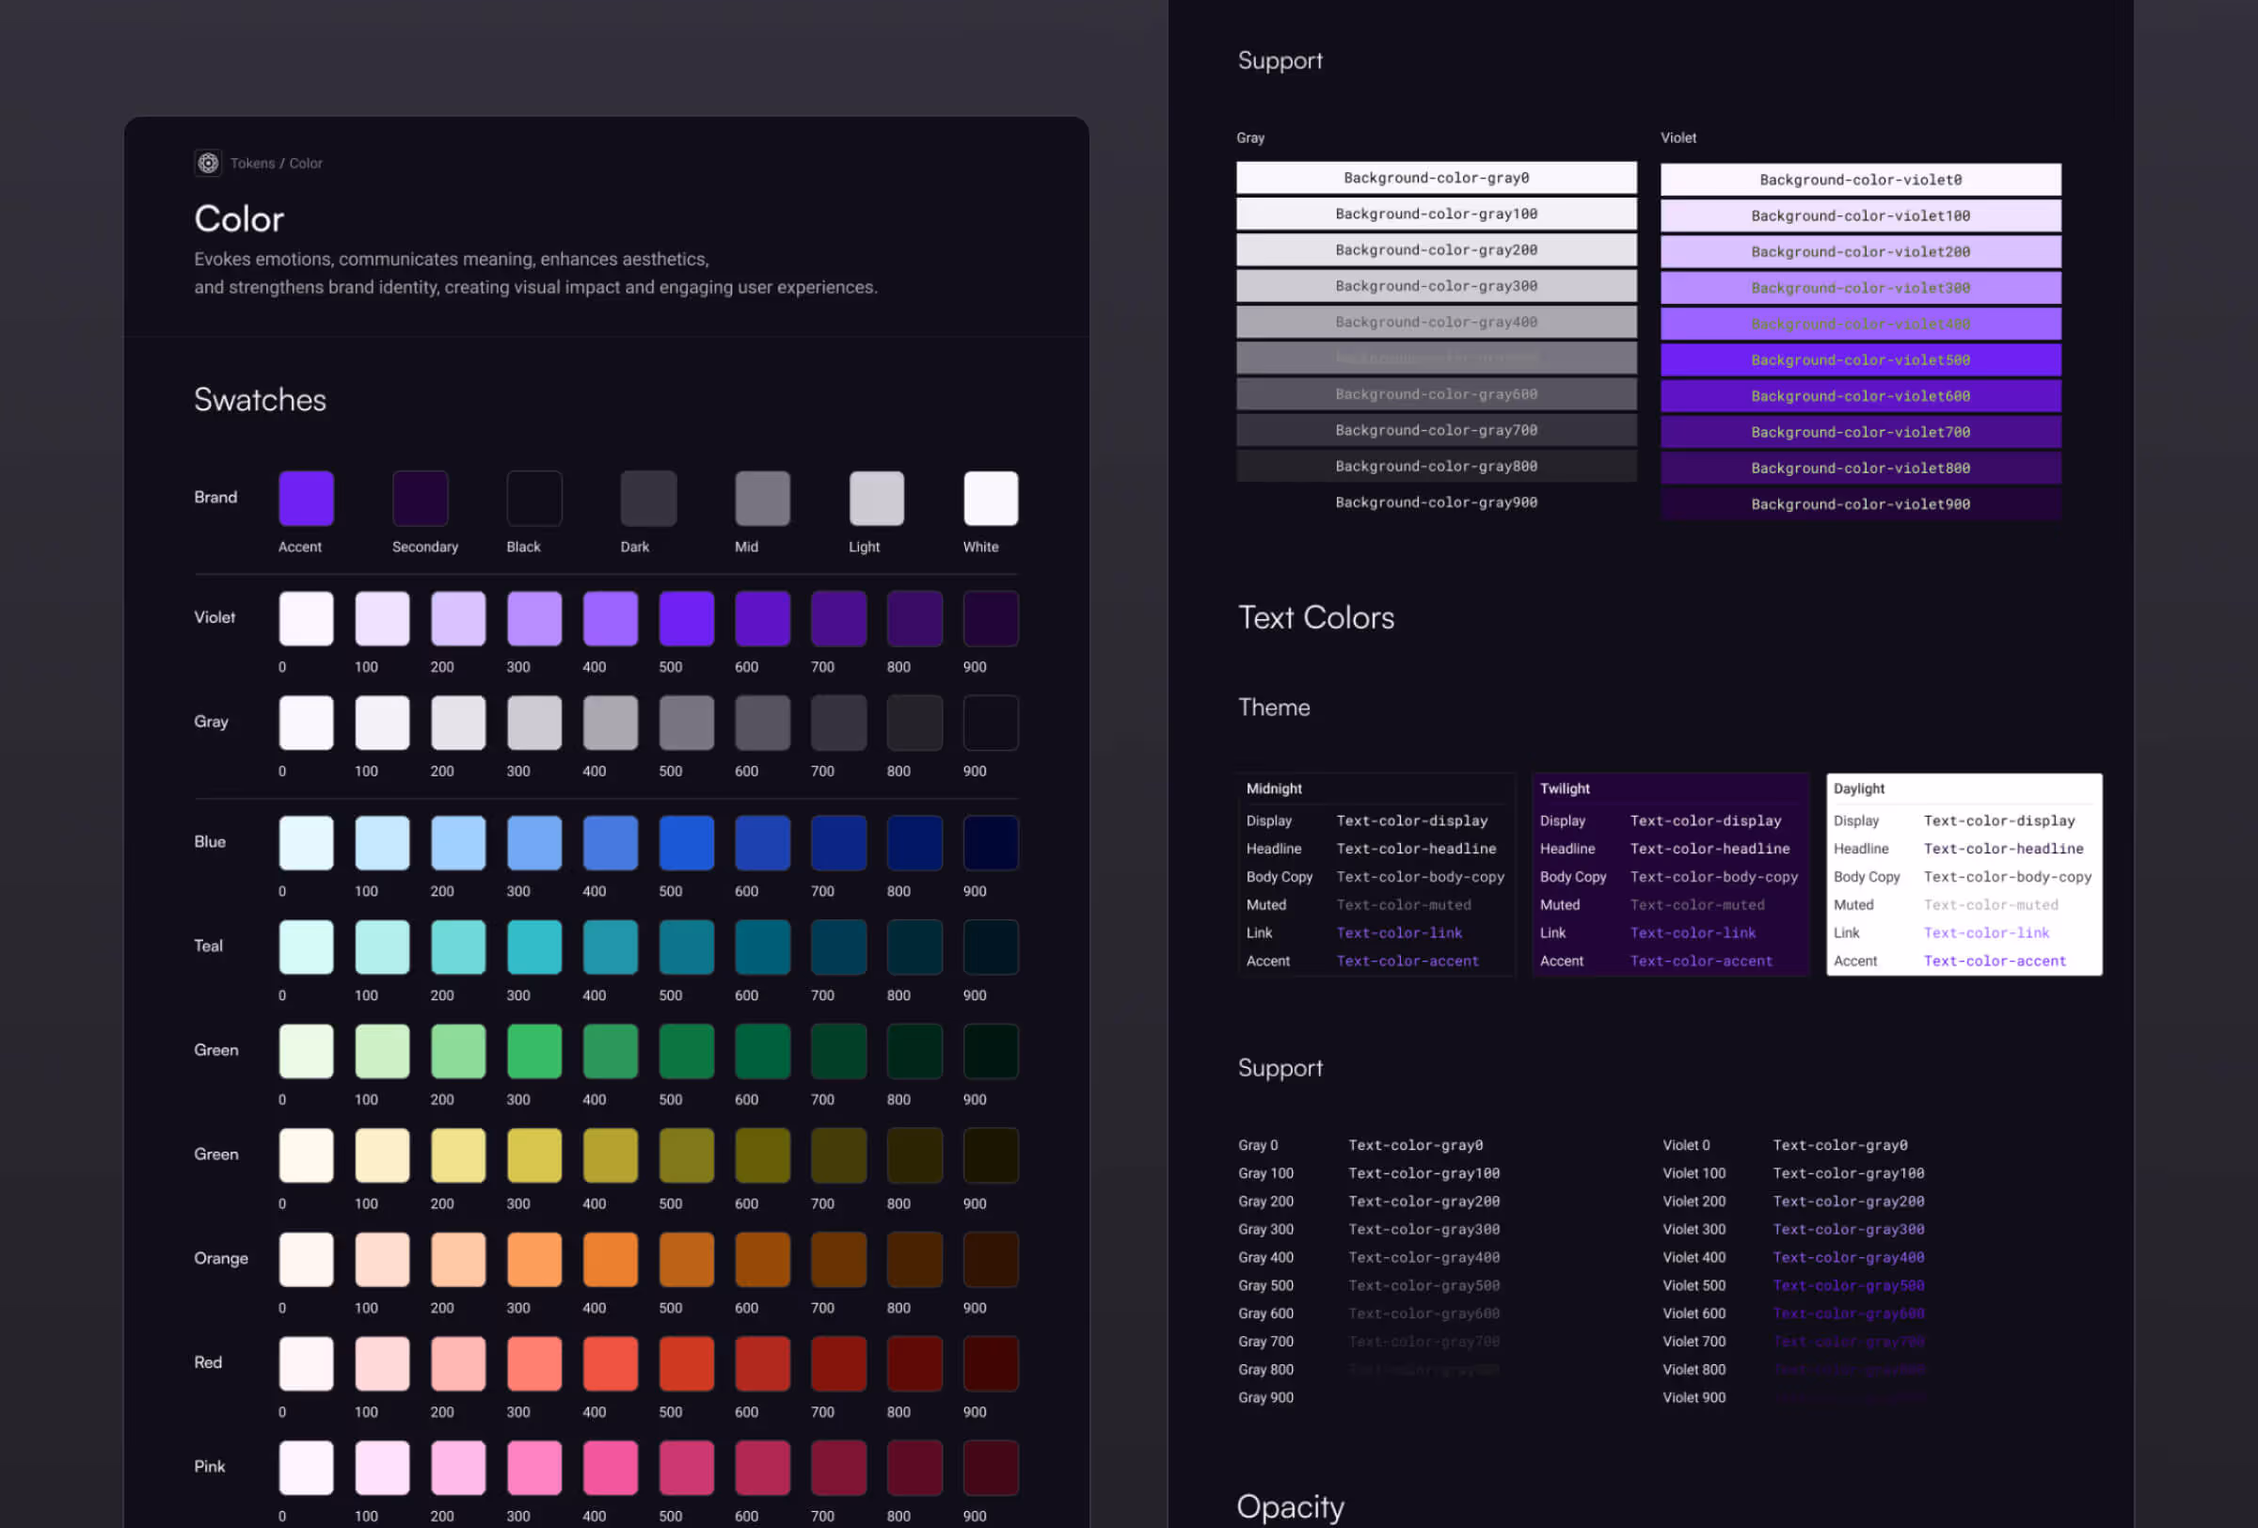This screenshot has height=1528, width=2258.
Task: Select the Background-color-violet500 bar
Action: click(x=1860, y=360)
